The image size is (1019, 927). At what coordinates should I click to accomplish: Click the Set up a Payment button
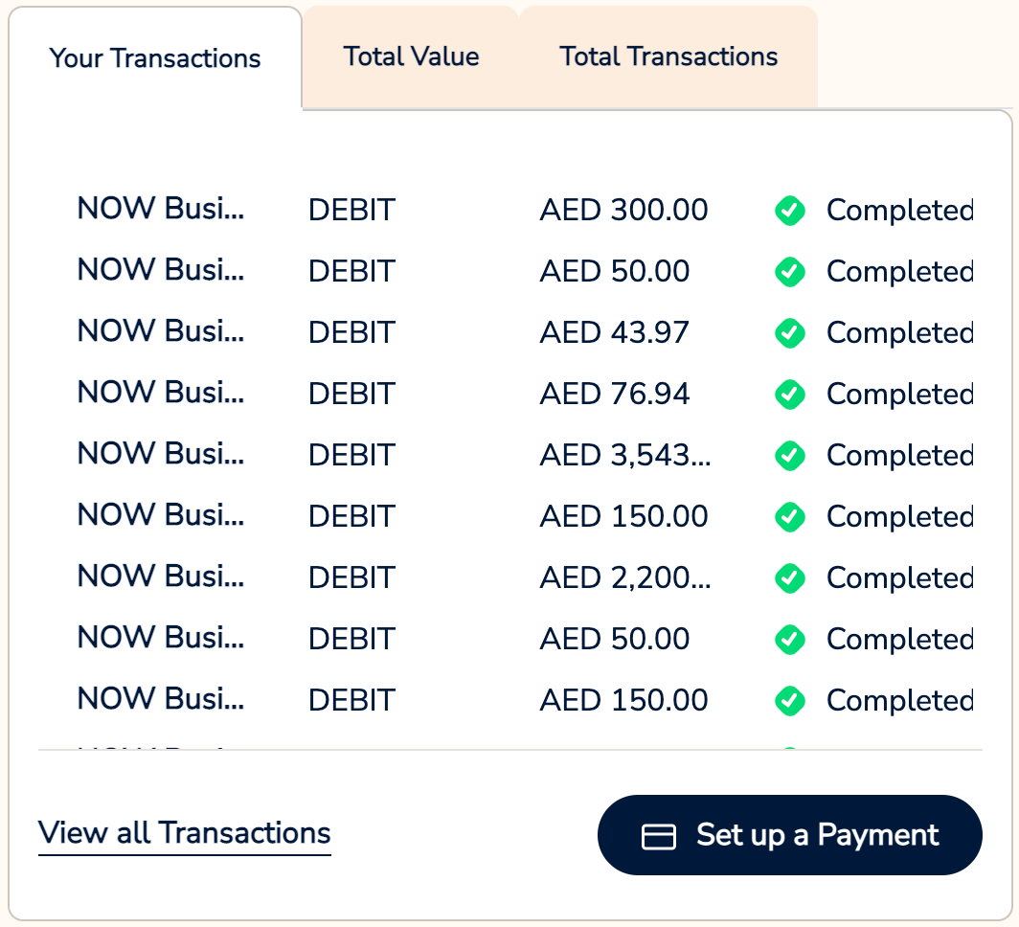coord(789,835)
